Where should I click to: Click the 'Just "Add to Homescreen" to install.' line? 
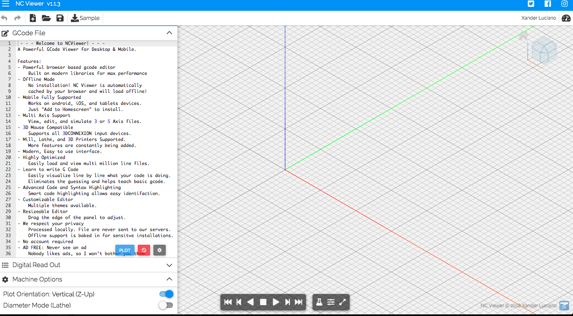[76, 109]
